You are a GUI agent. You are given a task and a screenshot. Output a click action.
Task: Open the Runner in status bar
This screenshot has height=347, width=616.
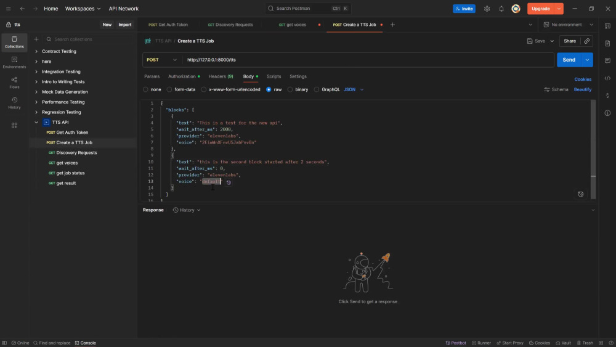pyautogui.click(x=481, y=343)
